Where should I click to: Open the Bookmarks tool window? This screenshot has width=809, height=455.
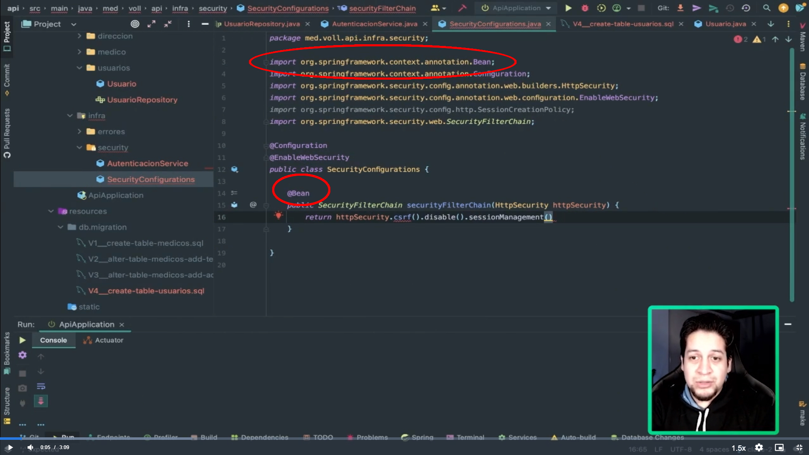[7, 353]
